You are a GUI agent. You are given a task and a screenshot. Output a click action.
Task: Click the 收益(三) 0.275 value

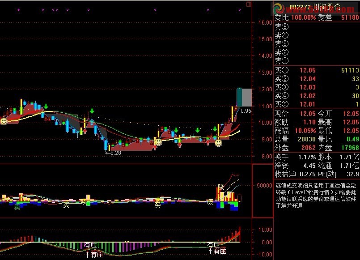pyautogui.click(x=308, y=175)
